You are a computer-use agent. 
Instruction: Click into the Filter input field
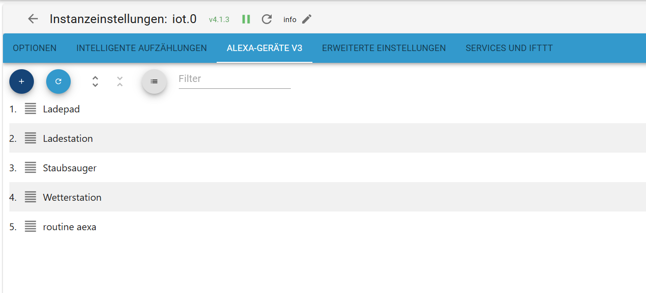coord(234,79)
